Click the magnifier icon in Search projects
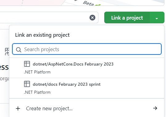The image size is (166, 117). (x=19, y=50)
